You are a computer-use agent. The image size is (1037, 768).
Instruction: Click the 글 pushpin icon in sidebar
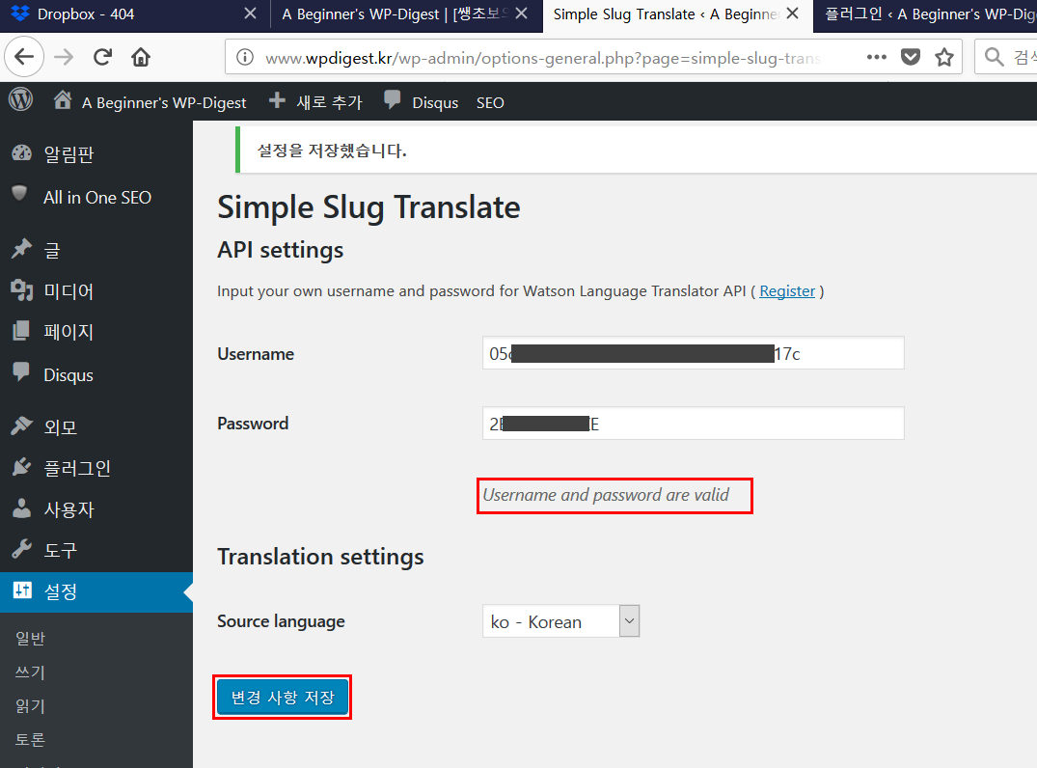point(21,249)
